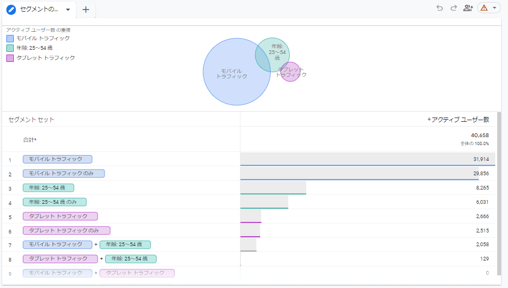Open the dropdown arrow beside the warning icon

[x=495, y=8]
